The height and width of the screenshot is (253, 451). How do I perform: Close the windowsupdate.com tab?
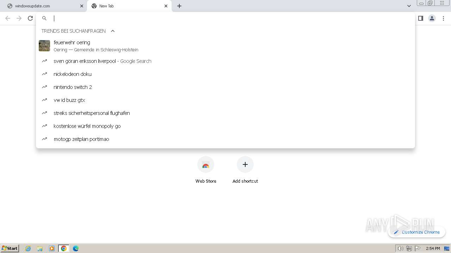pyautogui.click(x=82, y=6)
